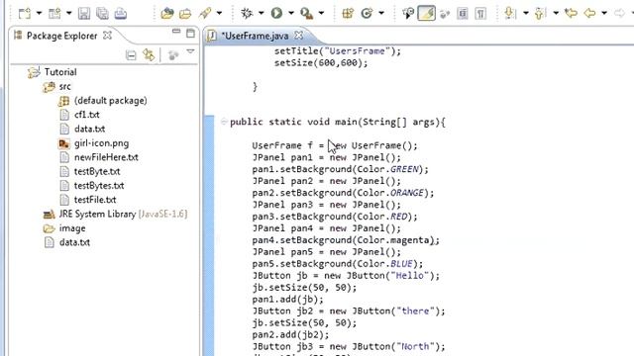Run the program with green play icon
Viewport: 634px width, 356px height.
[276, 13]
